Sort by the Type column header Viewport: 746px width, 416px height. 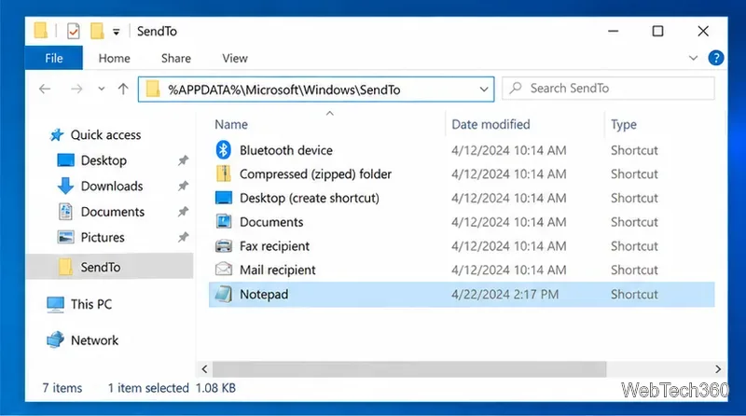pos(623,124)
